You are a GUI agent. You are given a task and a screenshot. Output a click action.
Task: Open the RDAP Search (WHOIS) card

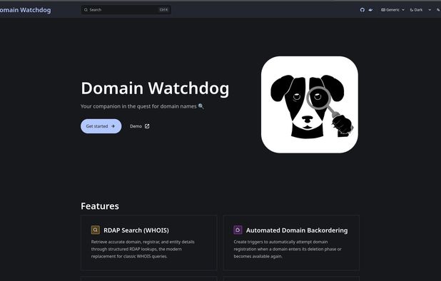[148, 242]
